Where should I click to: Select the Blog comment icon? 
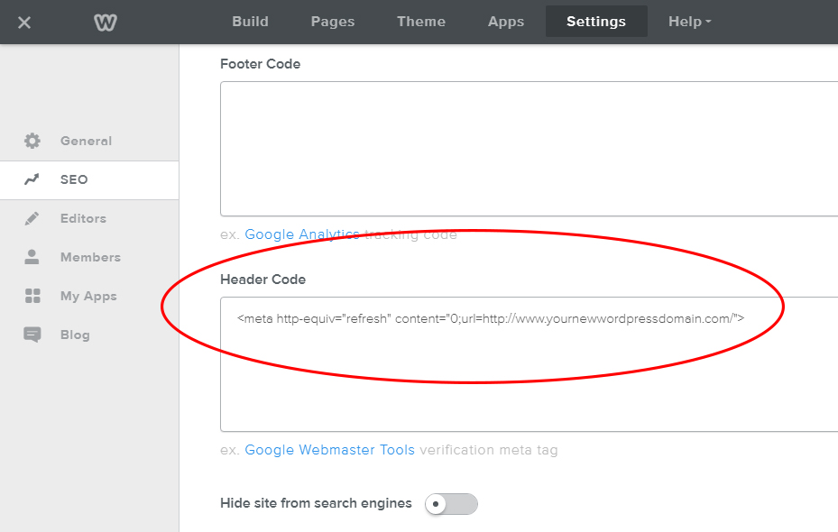coord(33,335)
